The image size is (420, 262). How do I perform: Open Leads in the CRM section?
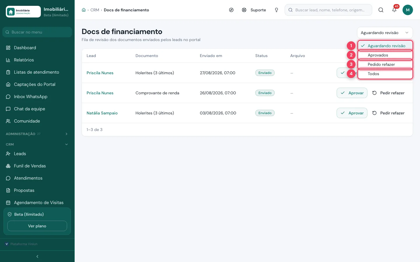[37, 154]
